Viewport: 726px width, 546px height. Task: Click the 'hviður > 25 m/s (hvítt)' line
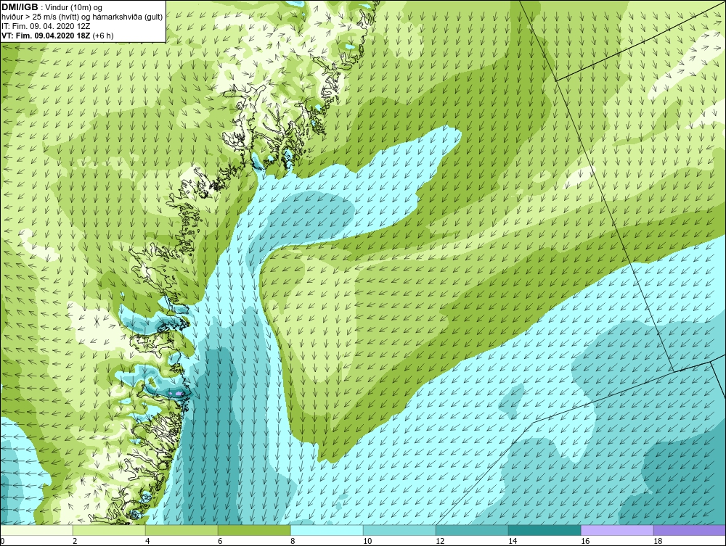(40, 17)
